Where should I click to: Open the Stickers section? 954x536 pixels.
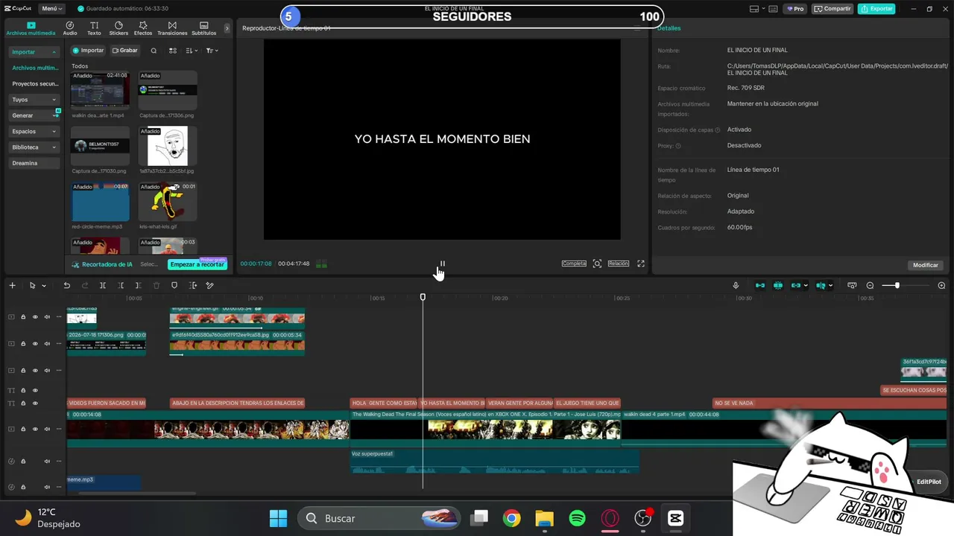119,28
